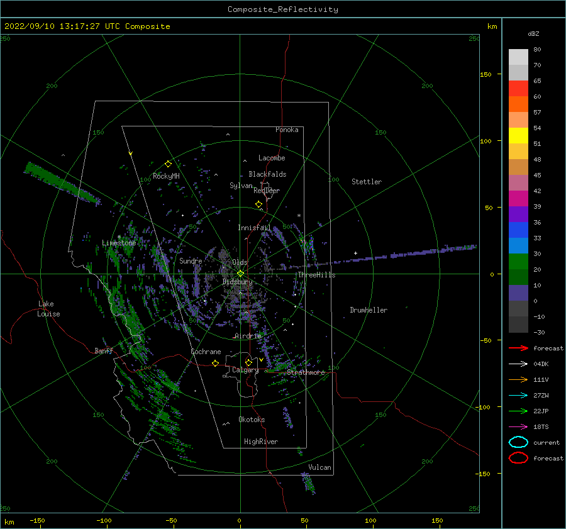Click the green 22JP arrow icon
566x529 pixels.
click(x=518, y=411)
